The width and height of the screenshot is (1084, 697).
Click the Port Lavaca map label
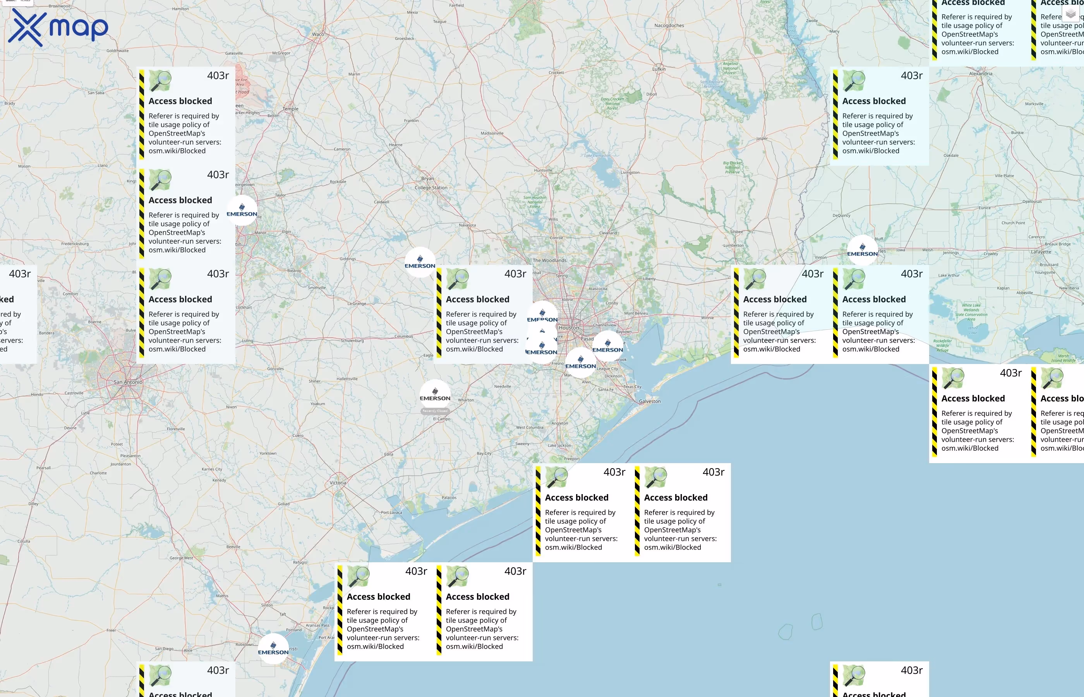pos(391,512)
